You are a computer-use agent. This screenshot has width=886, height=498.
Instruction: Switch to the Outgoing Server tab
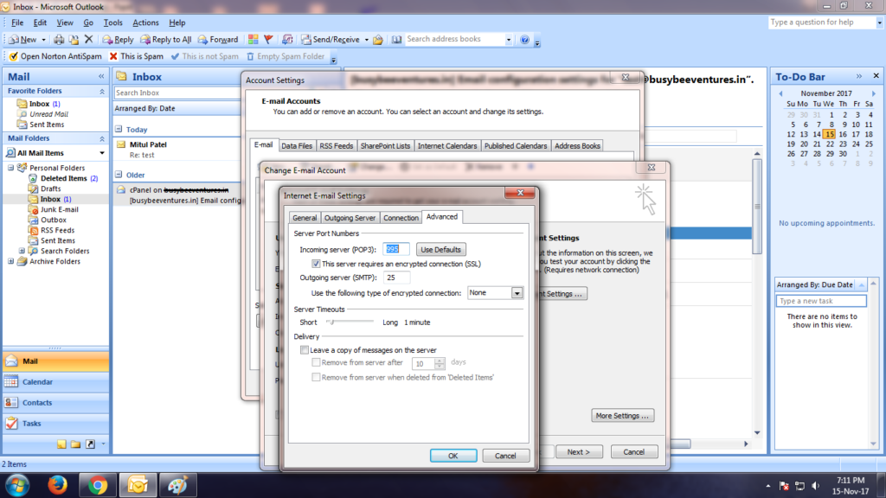350,218
